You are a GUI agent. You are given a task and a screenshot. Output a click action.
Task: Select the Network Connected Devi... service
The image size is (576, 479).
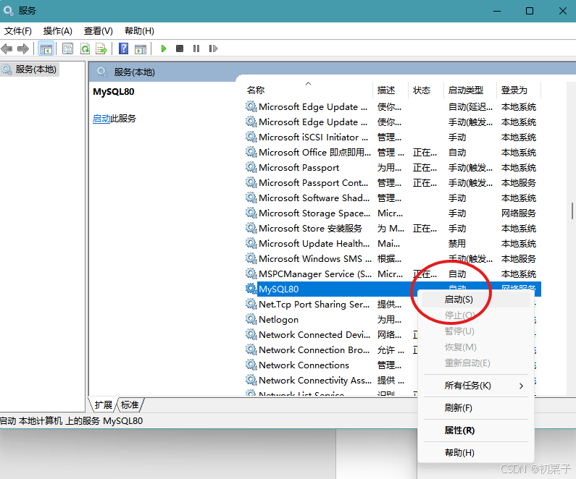(x=330, y=335)
